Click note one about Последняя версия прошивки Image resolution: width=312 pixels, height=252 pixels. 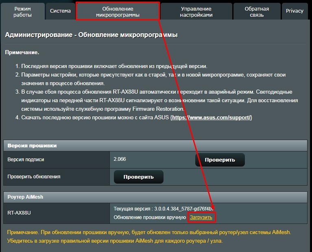(x=114, y=66)
